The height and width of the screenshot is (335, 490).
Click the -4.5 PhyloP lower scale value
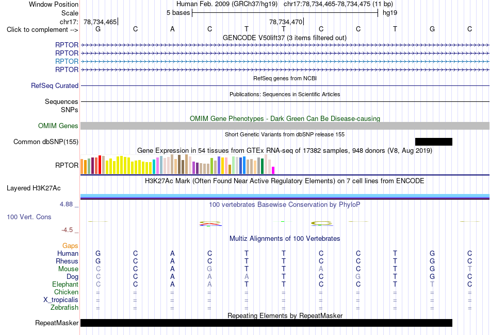67,230
